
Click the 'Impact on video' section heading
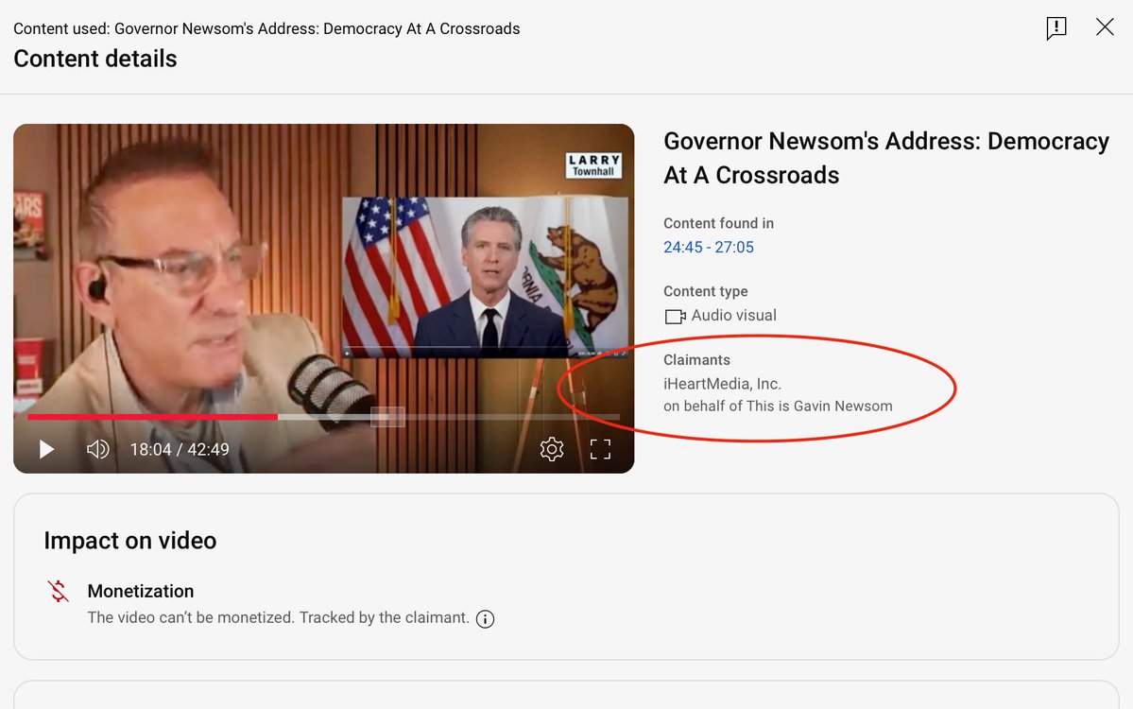(129, 541)
